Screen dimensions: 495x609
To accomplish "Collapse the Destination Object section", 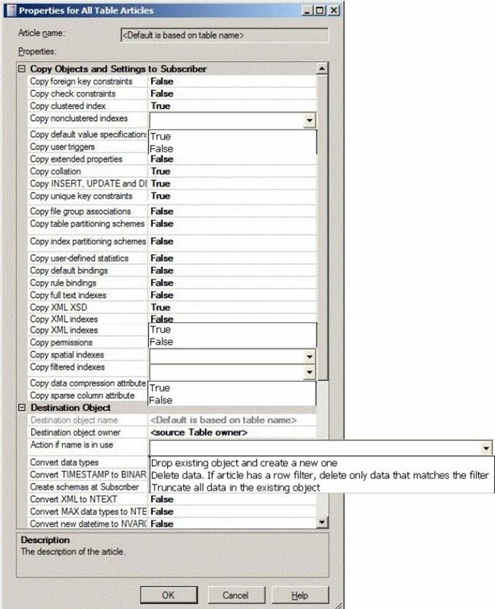I will click(x=23, y=408).
